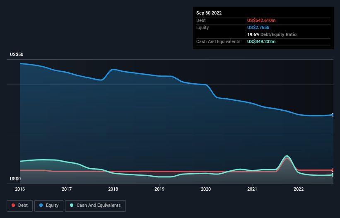The width and height of the screenshot is (340, 218).
Task: Toggle Cash And Equivalents legend button
Action: coord(95,206)
